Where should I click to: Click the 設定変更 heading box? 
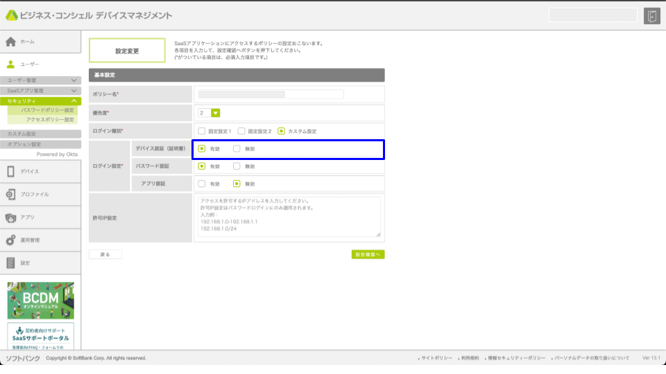coord(127,51)
